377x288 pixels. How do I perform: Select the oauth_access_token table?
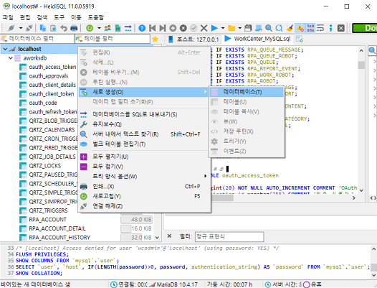point(52,67)
